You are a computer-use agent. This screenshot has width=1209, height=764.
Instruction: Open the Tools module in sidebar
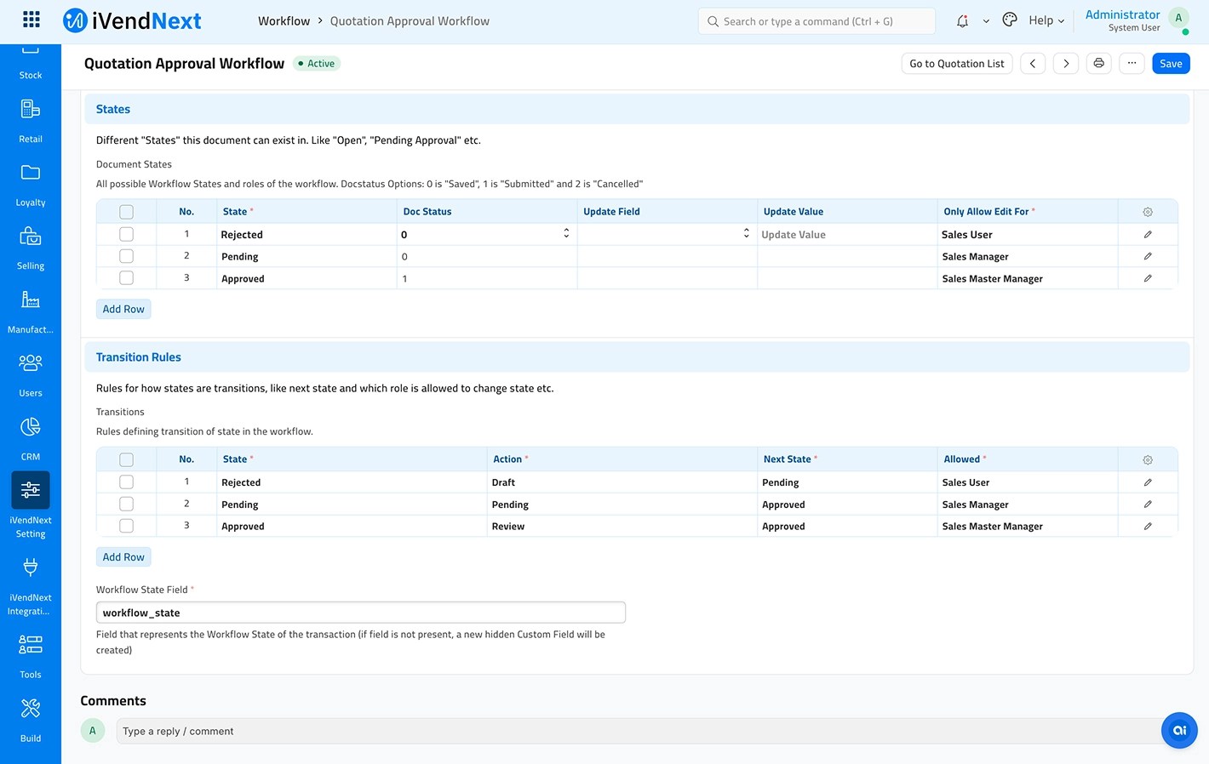pos(31,657)
